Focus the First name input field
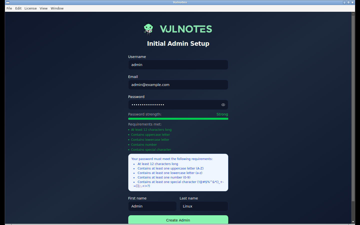 (x=152, y=206)
